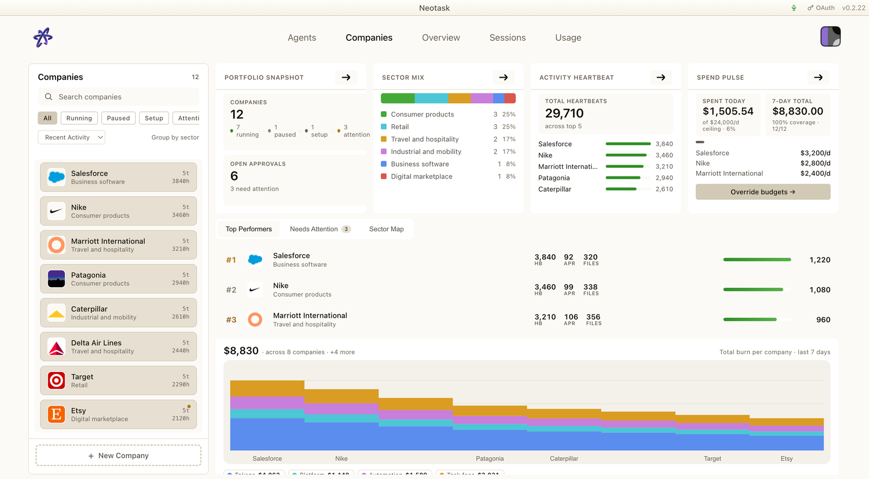The image size is (869, 479).
Task: Click the microphone icon in title bar
Action: pos(794,8)
